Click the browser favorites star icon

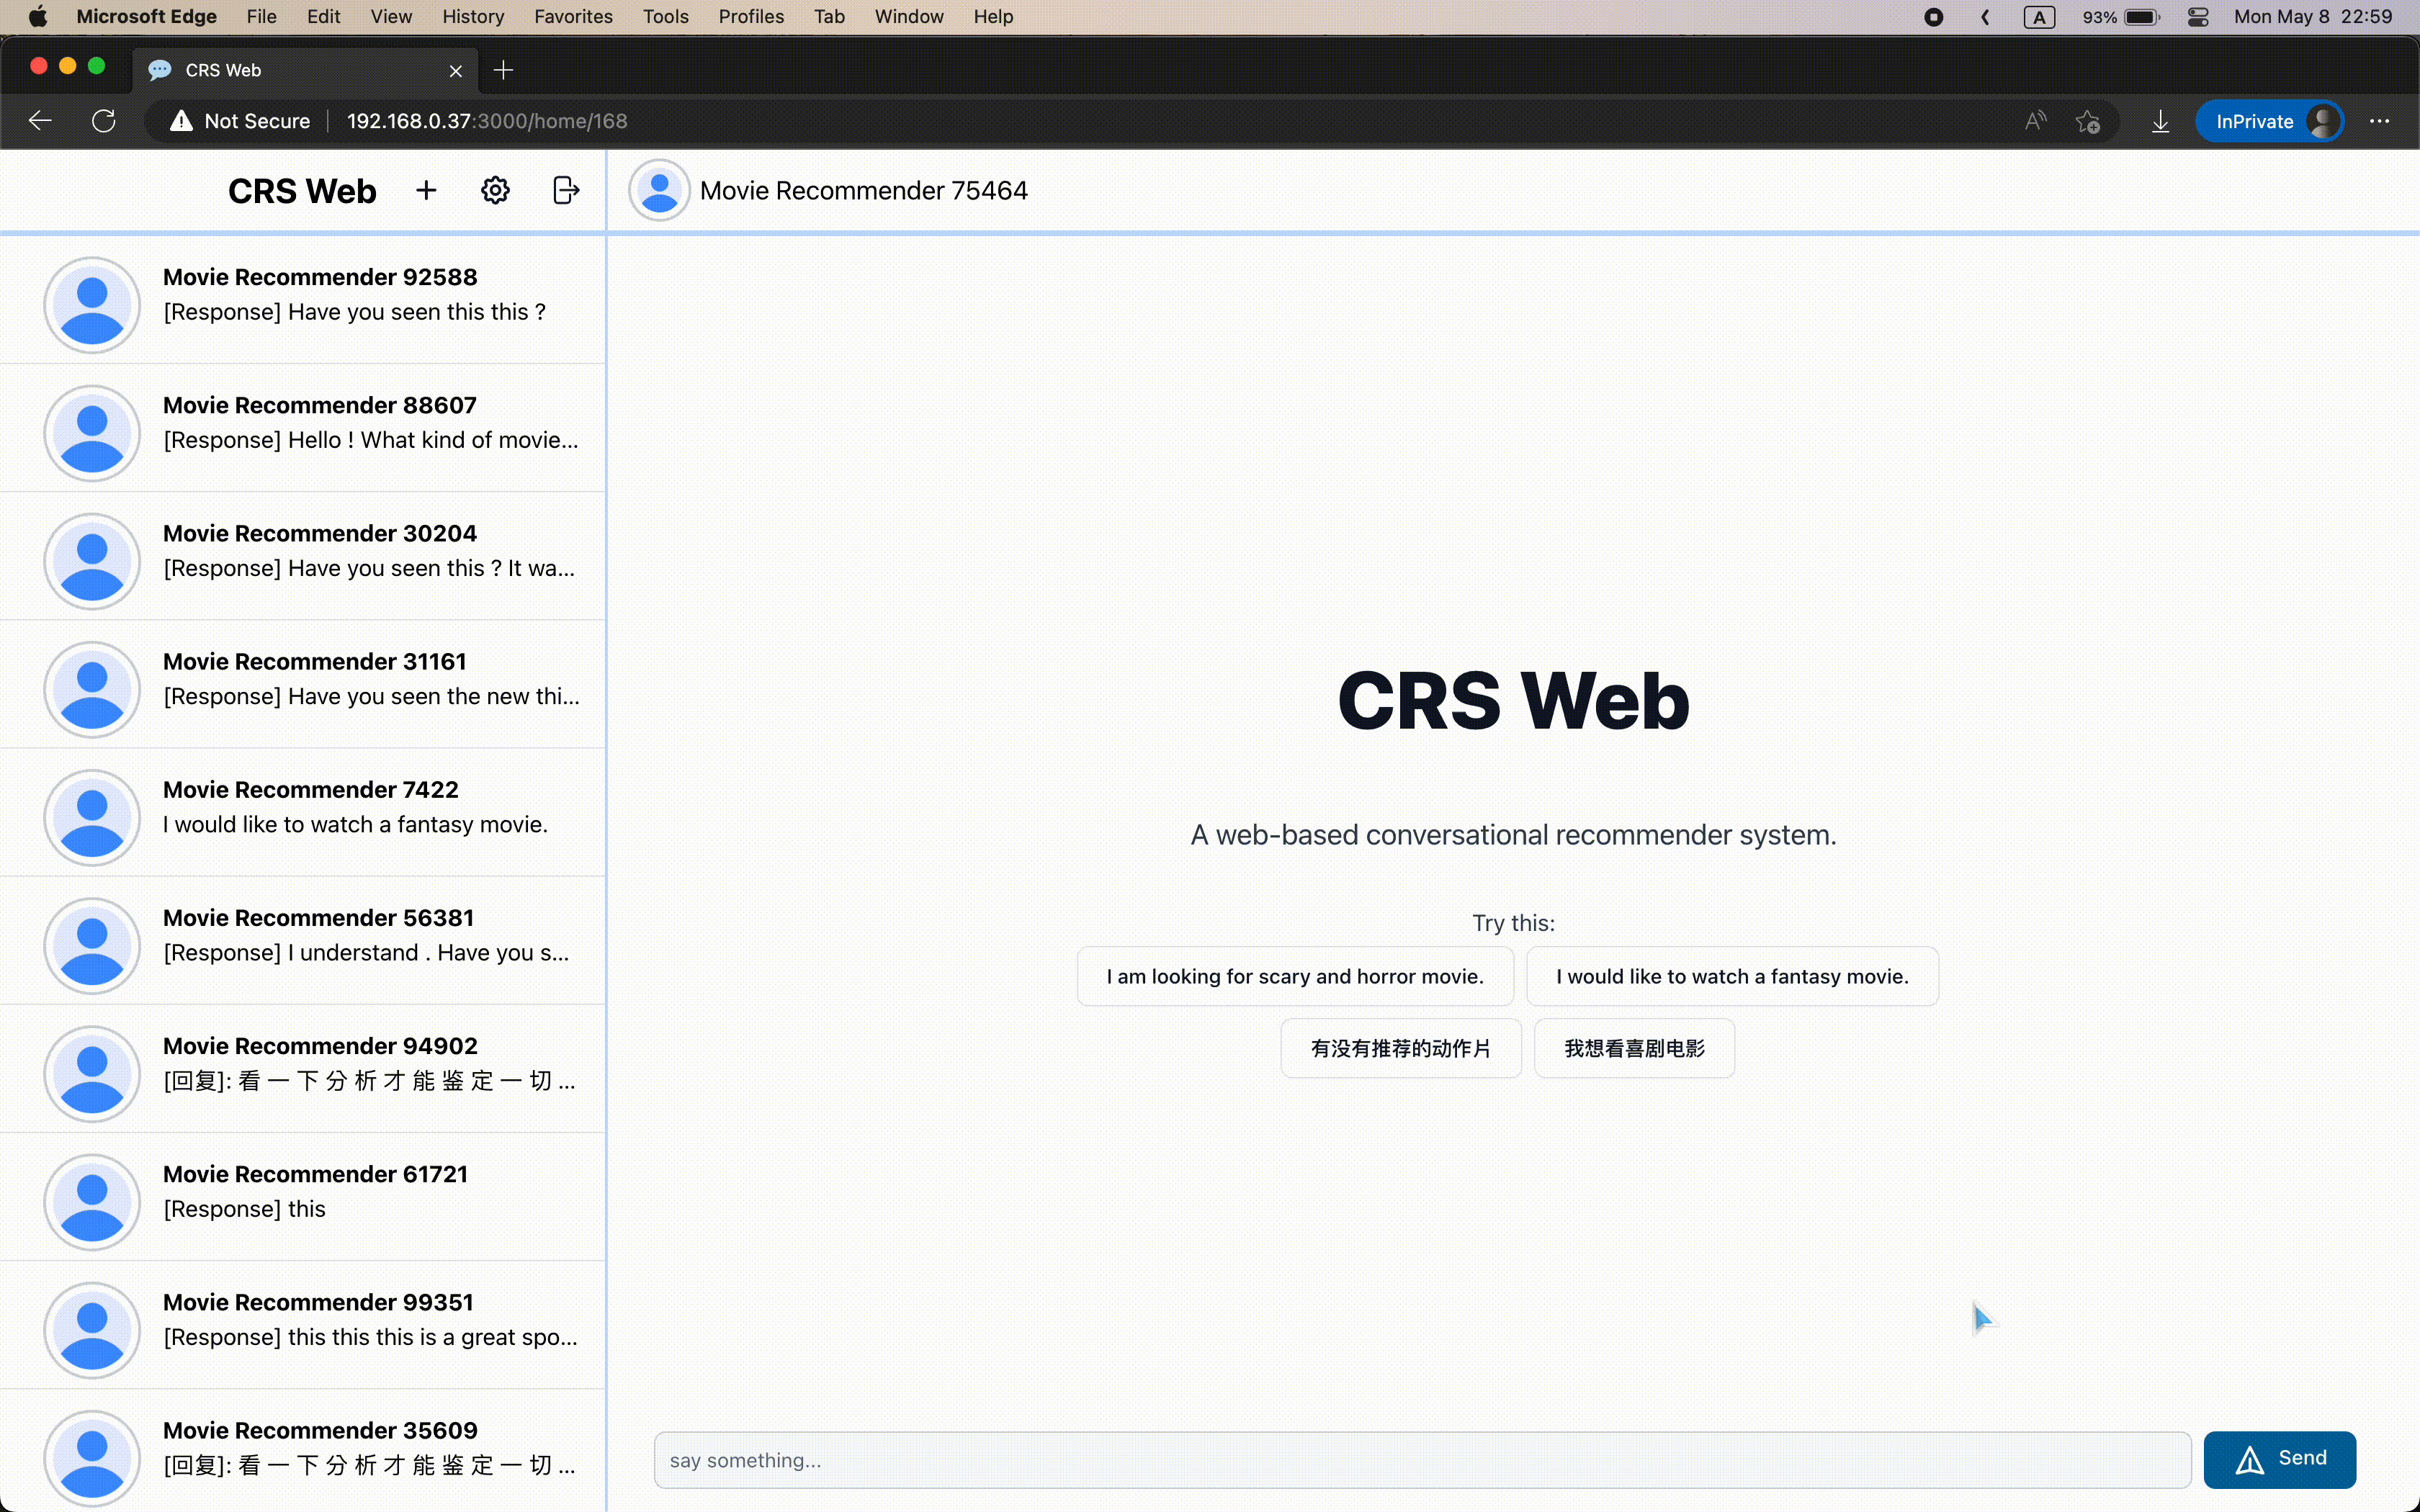pos(2087,120)
